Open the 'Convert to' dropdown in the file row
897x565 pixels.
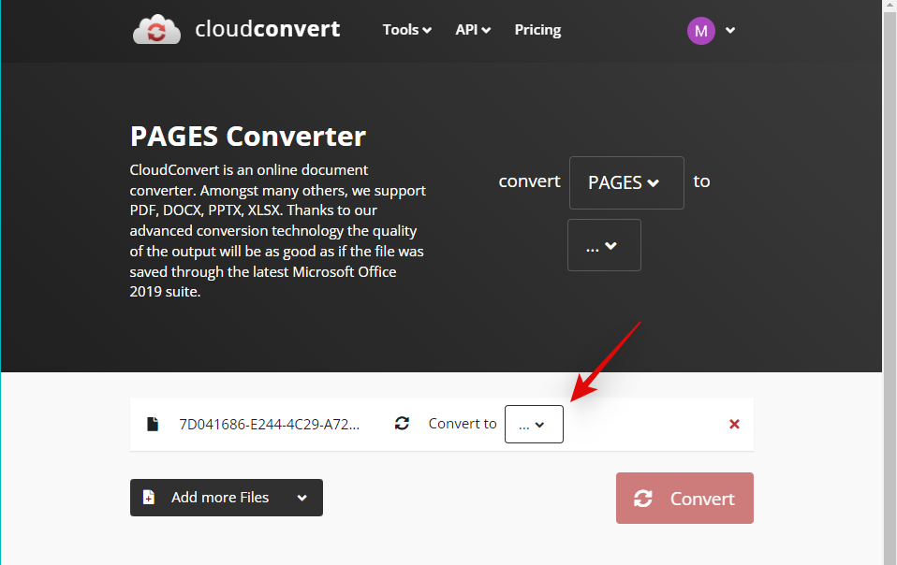533,424
